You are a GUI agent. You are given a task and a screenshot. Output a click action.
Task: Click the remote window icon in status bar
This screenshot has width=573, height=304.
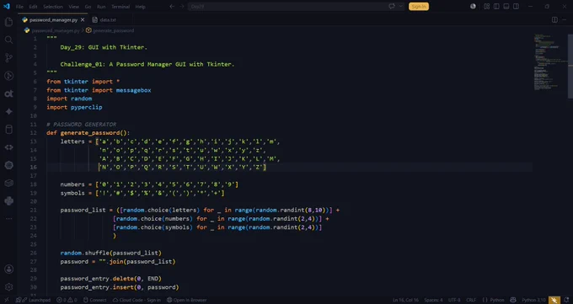click(6, 300)
